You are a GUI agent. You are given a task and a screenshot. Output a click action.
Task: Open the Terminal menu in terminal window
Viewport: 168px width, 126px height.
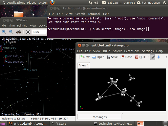pyautogui.click(x=94, y=14)
